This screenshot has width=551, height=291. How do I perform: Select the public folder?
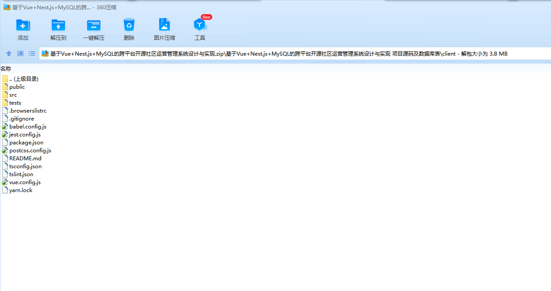tap(13, 87)
